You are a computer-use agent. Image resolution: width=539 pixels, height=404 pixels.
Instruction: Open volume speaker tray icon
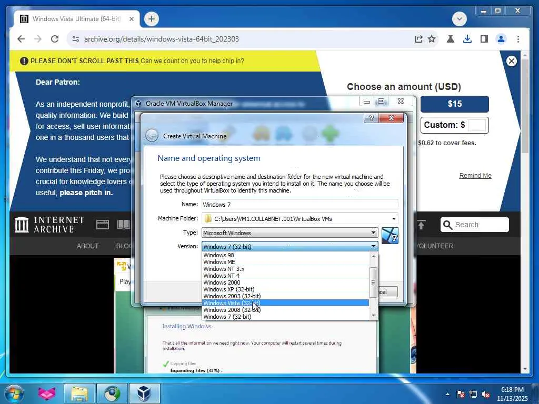coord(486,394)
